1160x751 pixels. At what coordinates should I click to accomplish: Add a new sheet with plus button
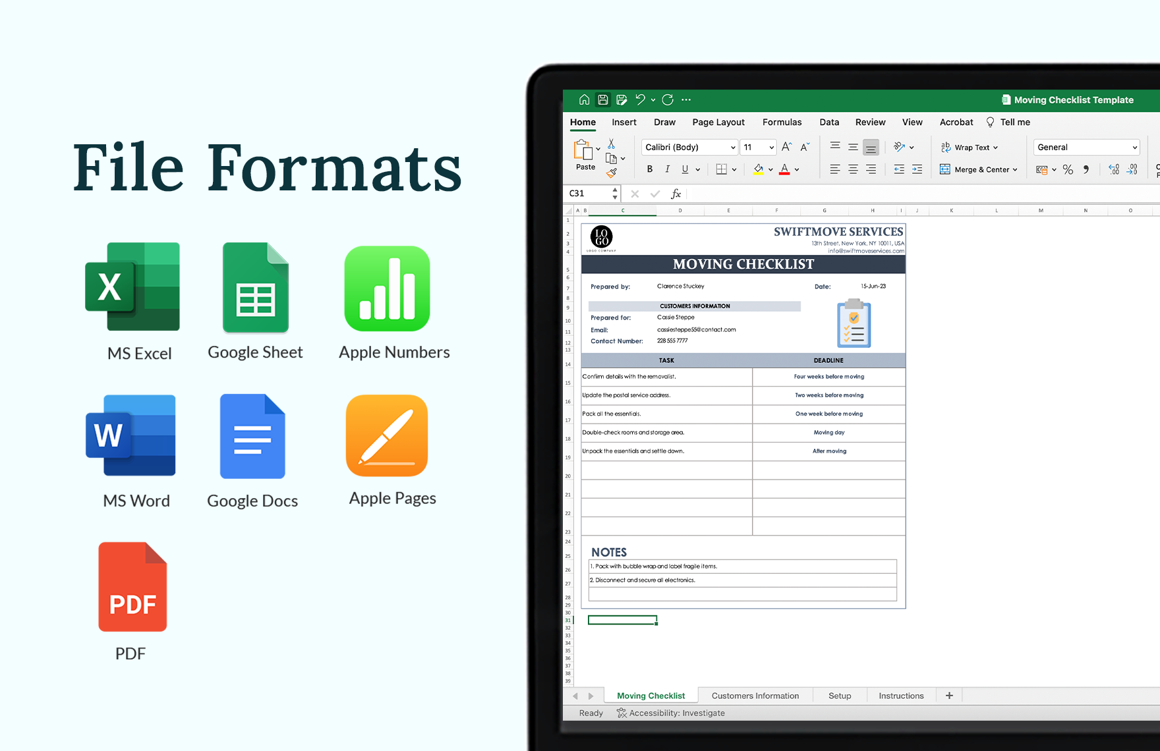949,696
